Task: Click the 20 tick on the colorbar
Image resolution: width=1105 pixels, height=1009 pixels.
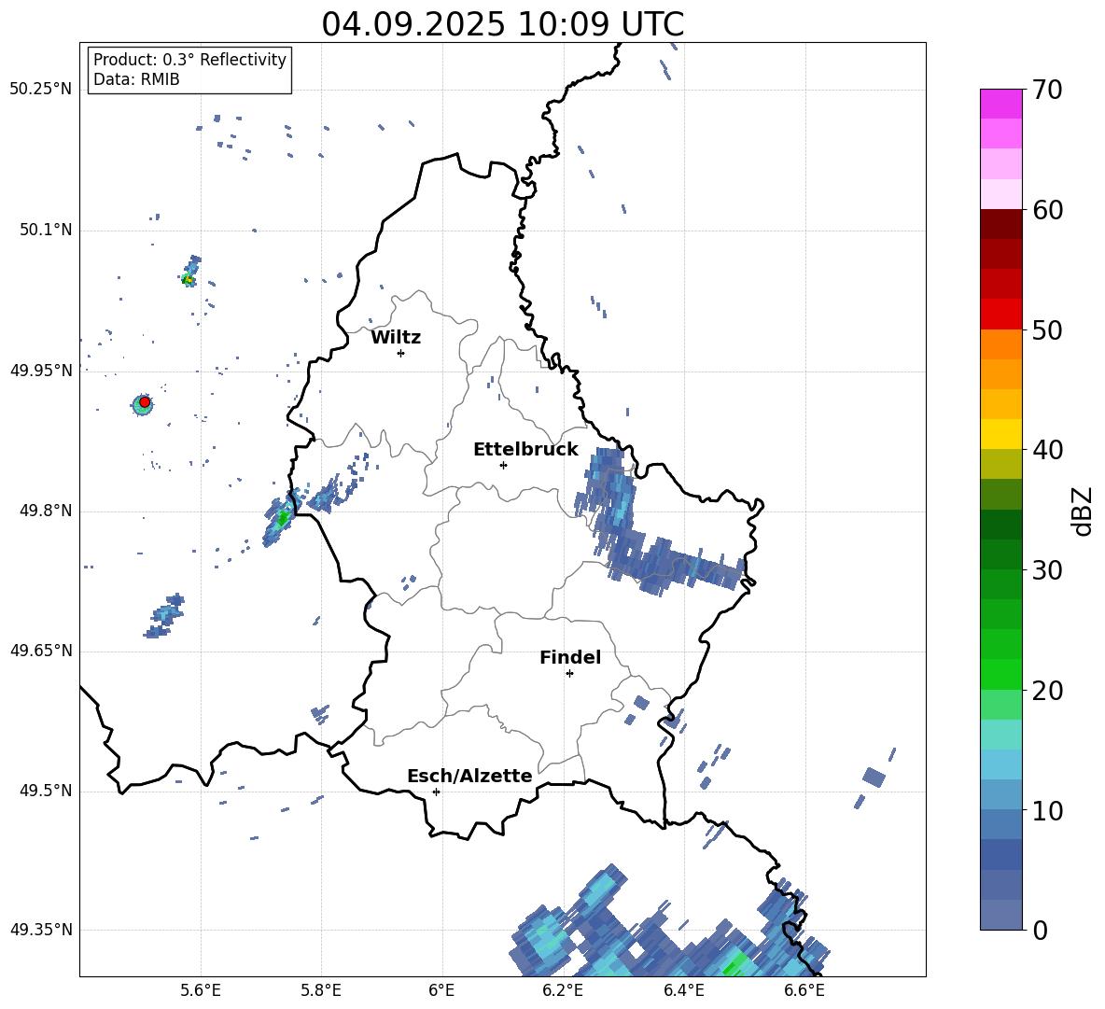Action: click(x=1047, y=691)
